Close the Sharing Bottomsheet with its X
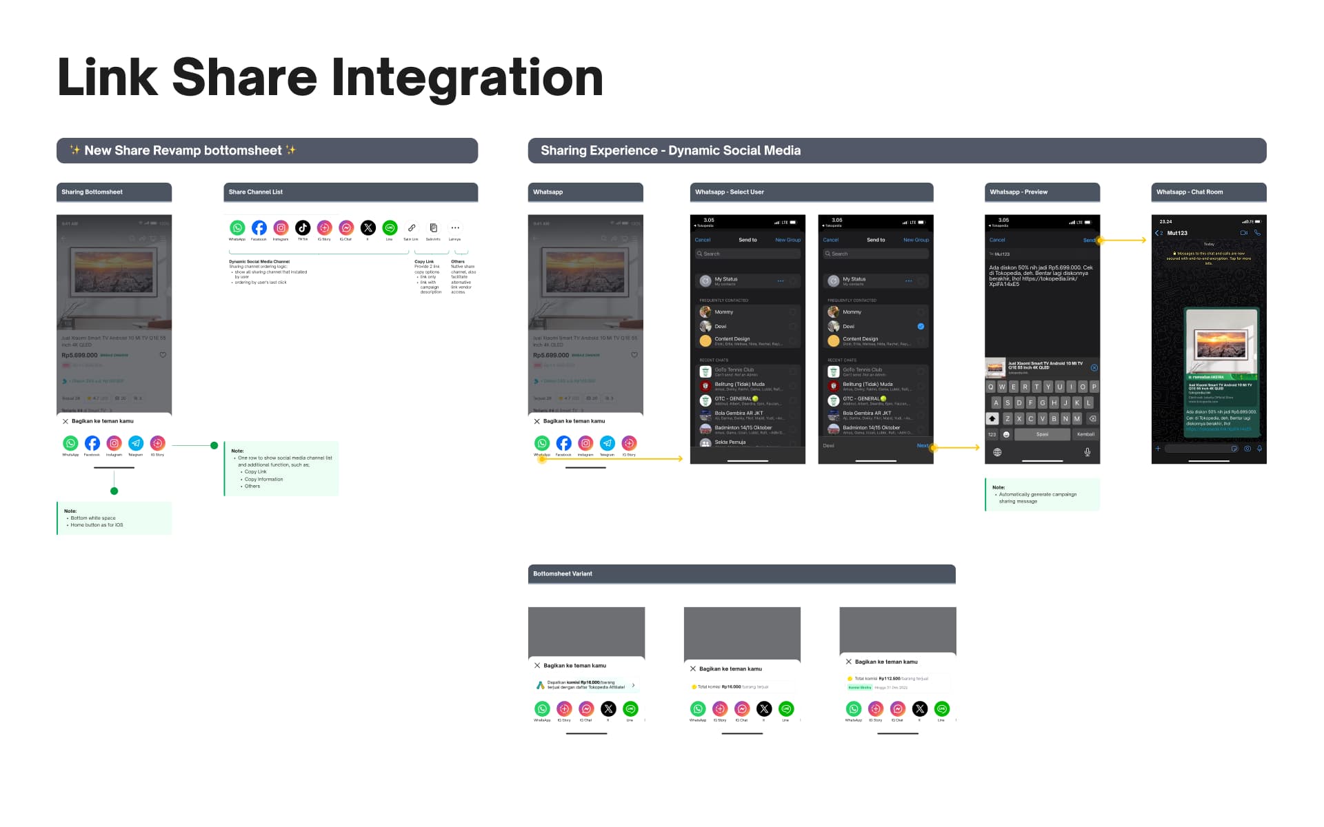 [66, 421]
